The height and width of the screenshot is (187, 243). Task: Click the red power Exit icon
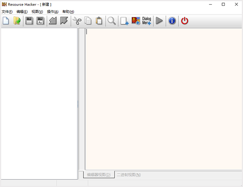tap(185, 21)
